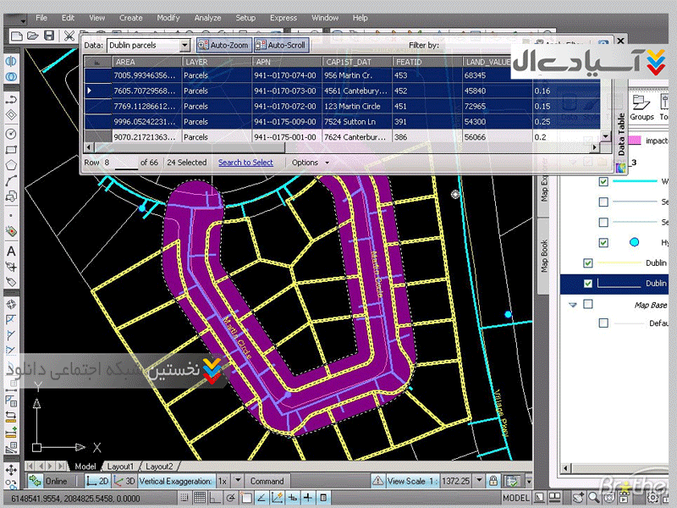Viewport: 677px width, 508px height.
Task: Uncheck the selected Dublin layer checkbox
Action: (589, 284)
